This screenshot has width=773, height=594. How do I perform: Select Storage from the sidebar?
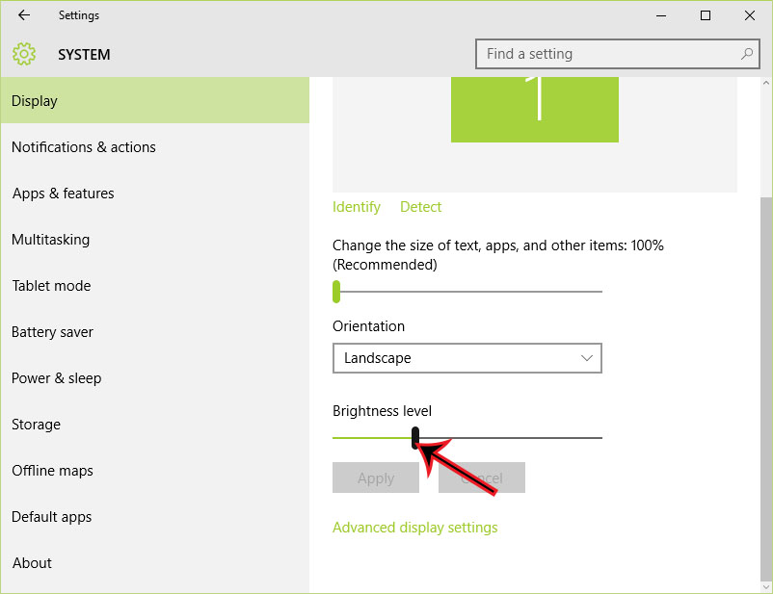36,424
